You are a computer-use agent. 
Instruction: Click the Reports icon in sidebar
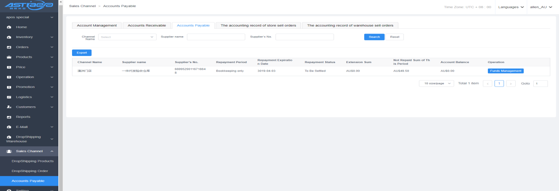(x=9, y=117)
